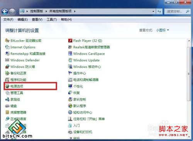Open 操作中心 flag icon
The image size is (193, 141).
pos(70,73)
